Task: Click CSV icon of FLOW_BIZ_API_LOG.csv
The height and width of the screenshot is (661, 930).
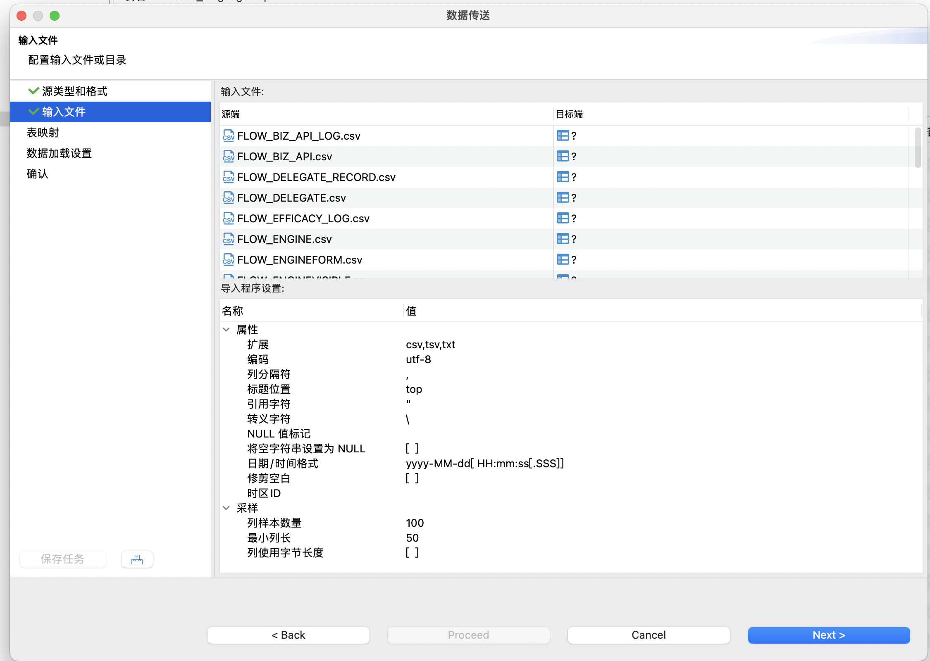Action: point(228,136)
